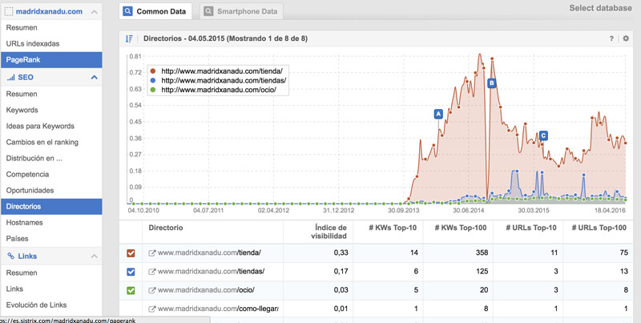Select Directorios in the SEO menu

pyautogui.click(x=51, y=207)
